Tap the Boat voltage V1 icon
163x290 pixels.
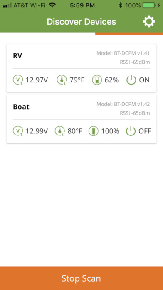pos(18,131)
